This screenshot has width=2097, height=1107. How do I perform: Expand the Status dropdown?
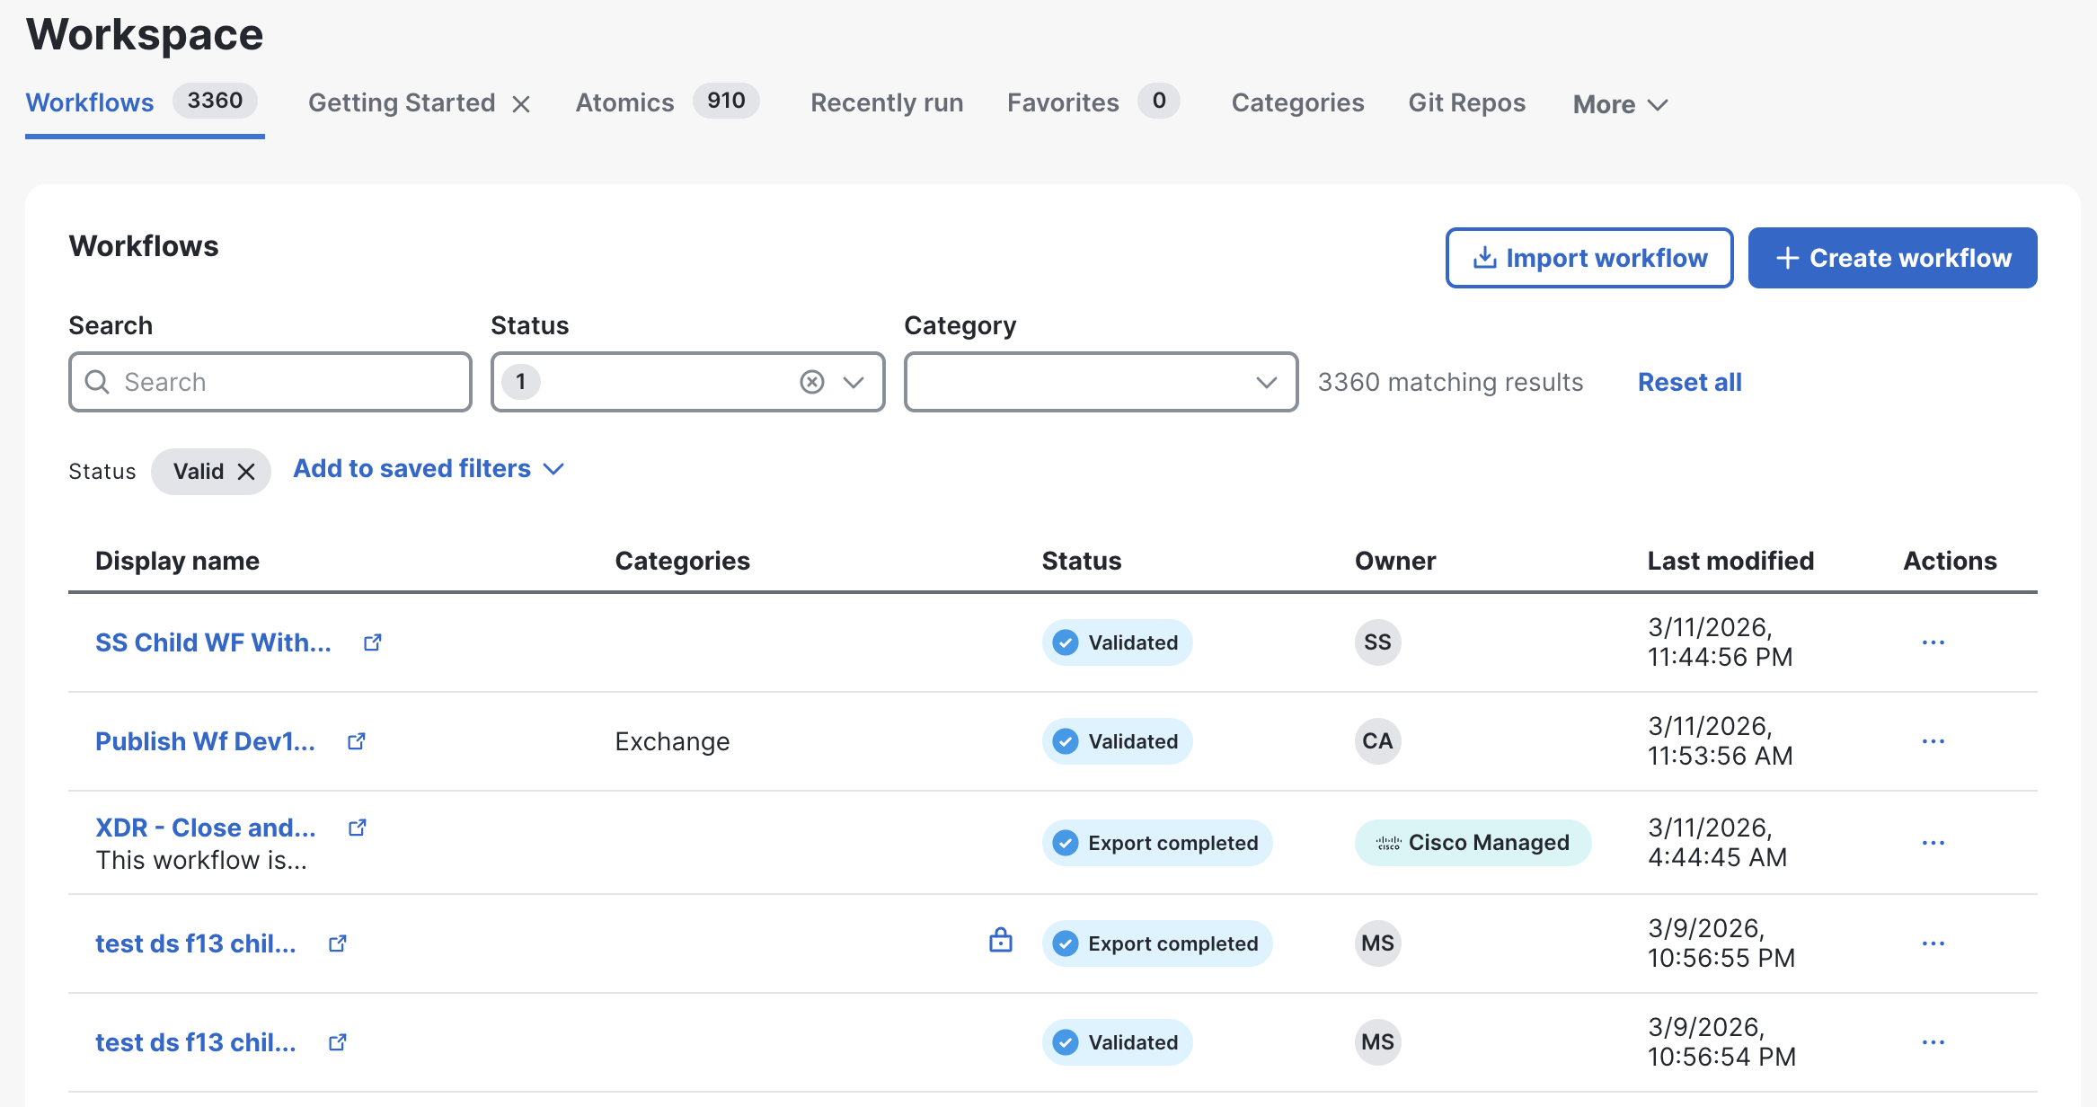pos(854,382)
